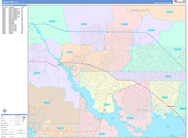Click the 33948 ZIP label on the map

130,118
